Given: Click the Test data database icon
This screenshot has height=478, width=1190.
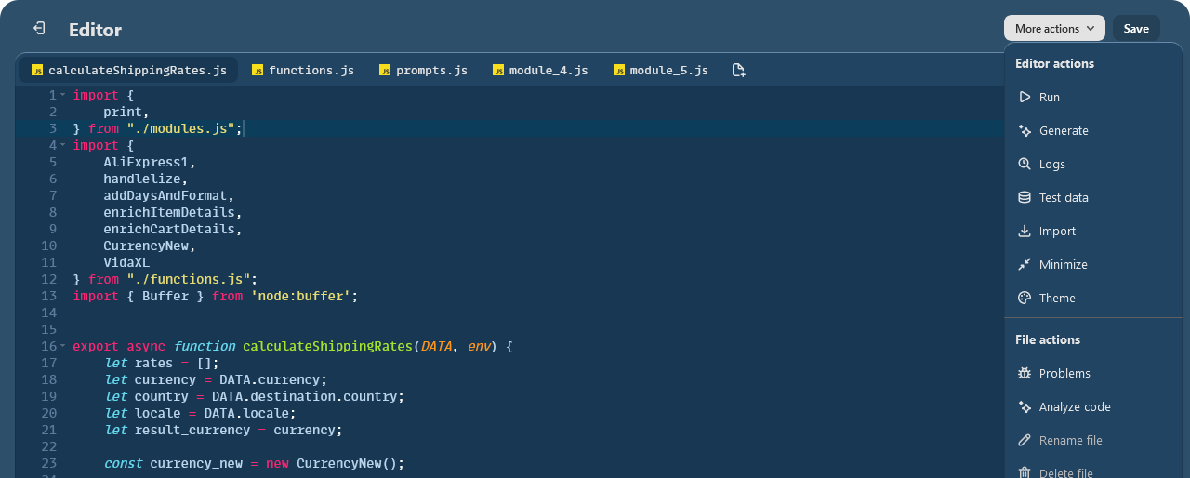Looking at the screenshot, I should [x=1025, y=198].
